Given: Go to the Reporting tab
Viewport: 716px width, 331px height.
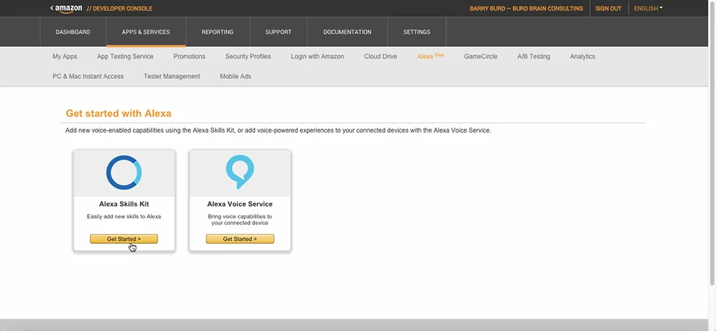Looking at the screenshot, I should click(x=217, y=32).
